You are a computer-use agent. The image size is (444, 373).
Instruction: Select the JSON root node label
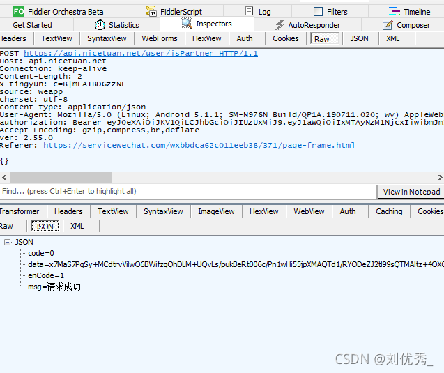[x=24, y=242]
